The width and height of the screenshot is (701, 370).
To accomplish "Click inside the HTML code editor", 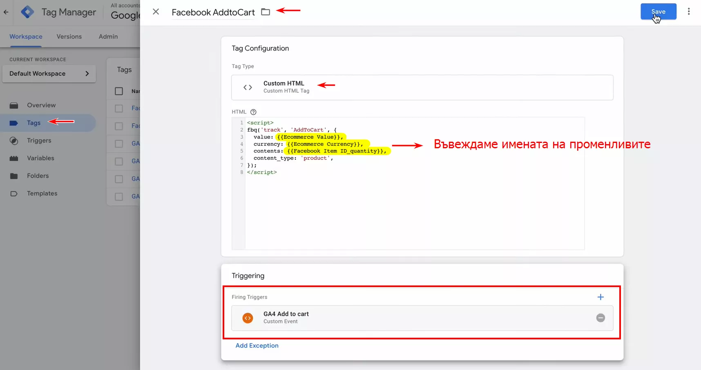I will click(x=415, y=184).
